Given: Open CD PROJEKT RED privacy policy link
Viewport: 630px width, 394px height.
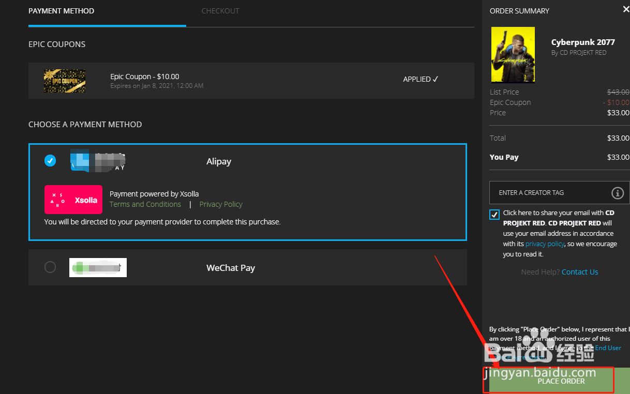Looking at the screenshot, I should pyautogui.click(x=545, y=244).
